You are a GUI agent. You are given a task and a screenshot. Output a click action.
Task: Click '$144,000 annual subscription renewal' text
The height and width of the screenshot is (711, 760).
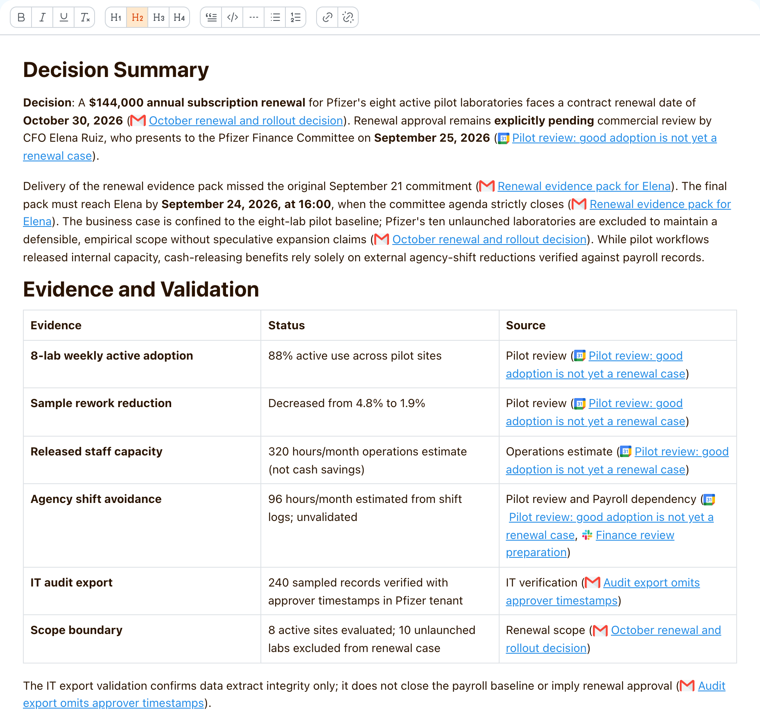coord(197,102)
